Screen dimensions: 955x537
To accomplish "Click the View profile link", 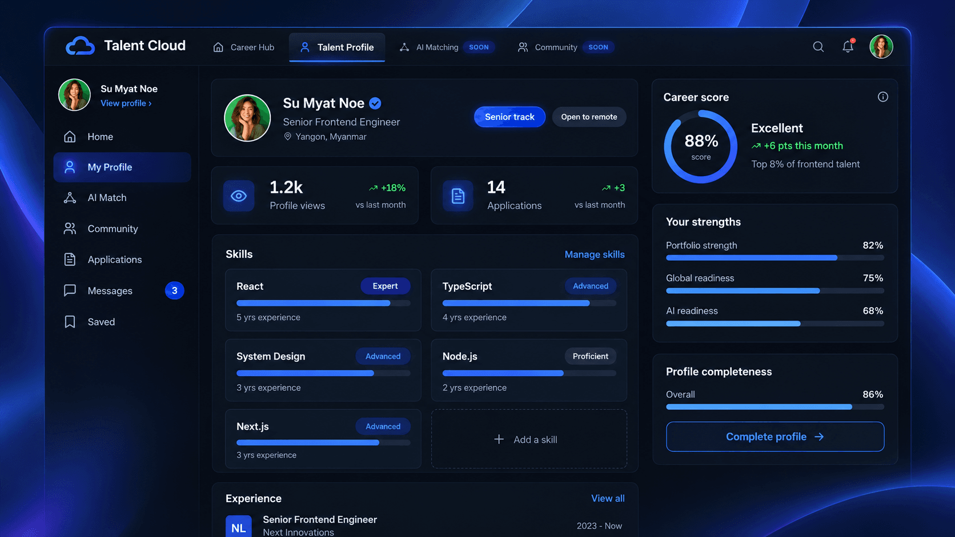I will coord(126,103).
